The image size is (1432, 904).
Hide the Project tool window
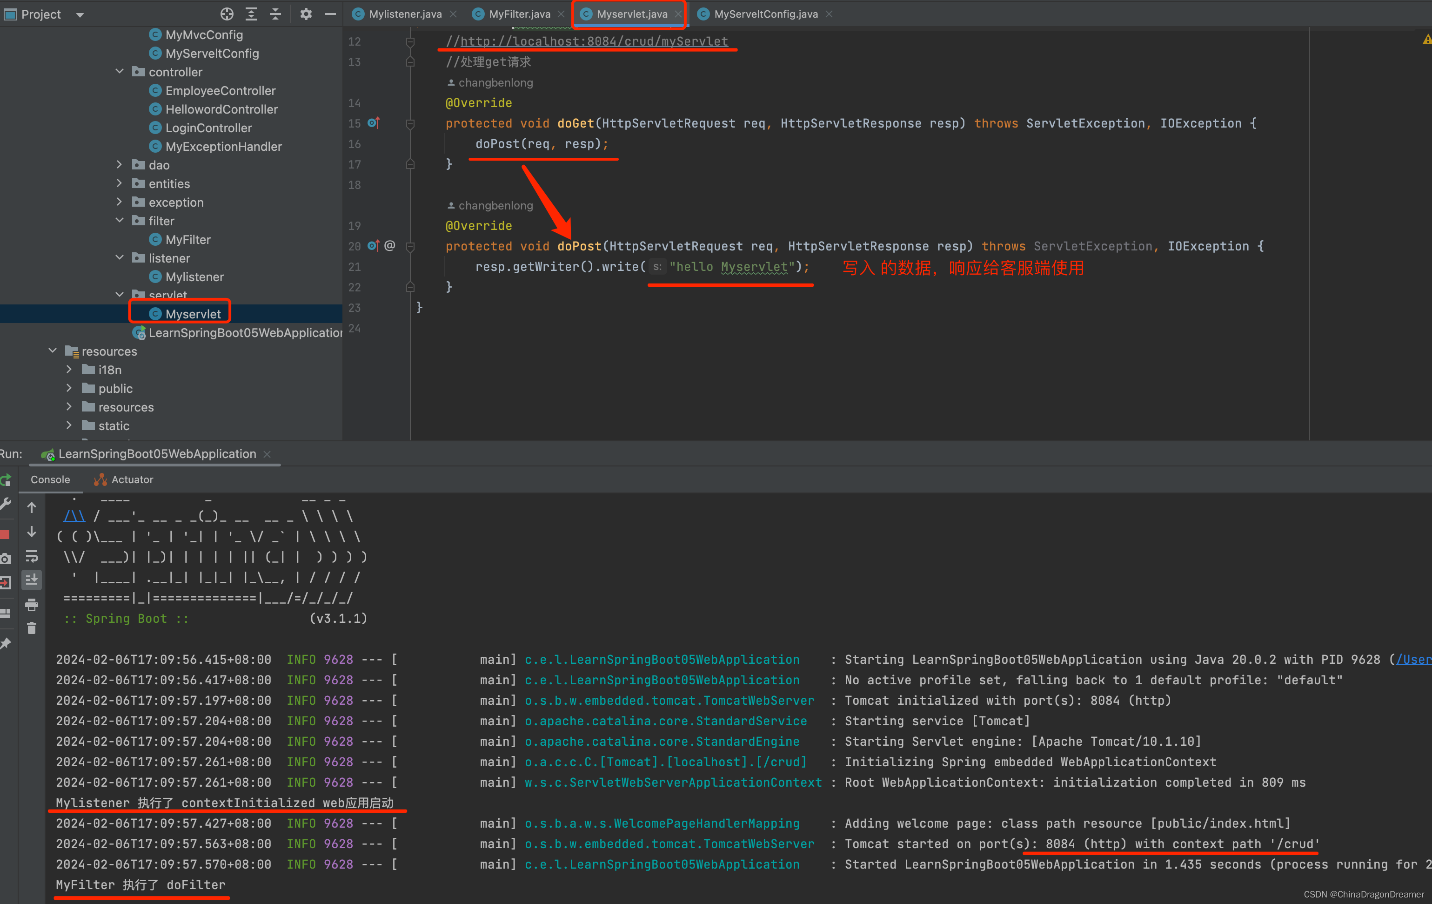click(x=330, y=14)
